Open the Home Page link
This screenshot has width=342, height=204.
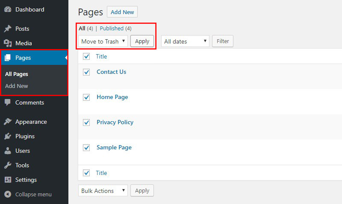coord(112,97)
